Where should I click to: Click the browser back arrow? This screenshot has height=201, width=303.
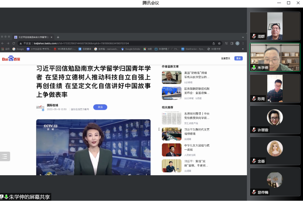click(x=3, y=43)
